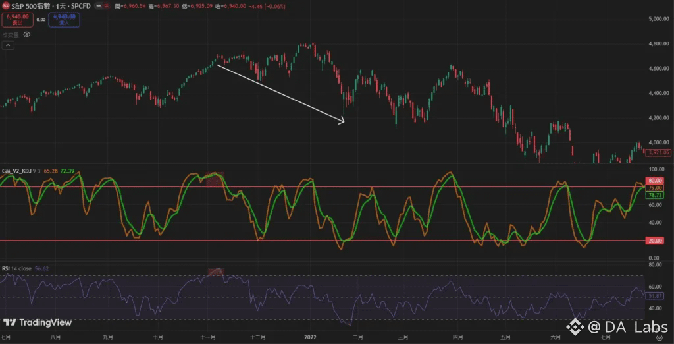The height and width of the screenshot is (344, 674).
Task: Click the 十二月 label on time axis
Action: (x=258, y=337)
